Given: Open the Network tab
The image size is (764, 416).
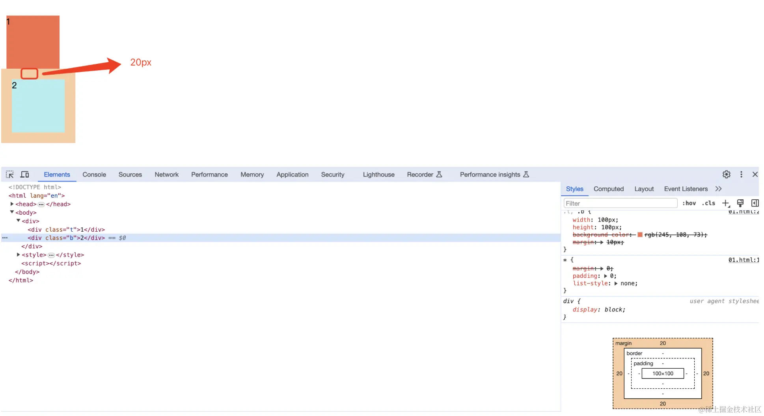Looking at the screenshot, I should coord(166,174).
